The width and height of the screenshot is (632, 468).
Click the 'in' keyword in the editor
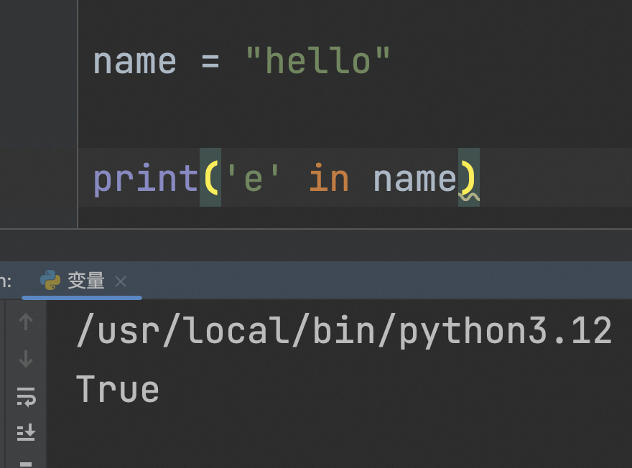328,178
